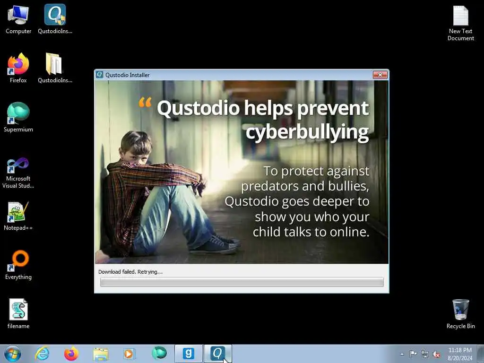This screenshot has width=484, height=363.
Task: Click the Qustodio Installer title bar icon
Action: (x=99, y=75)
